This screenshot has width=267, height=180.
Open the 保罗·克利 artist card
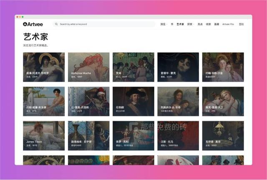pyautogui.click(x=133, y=136)
